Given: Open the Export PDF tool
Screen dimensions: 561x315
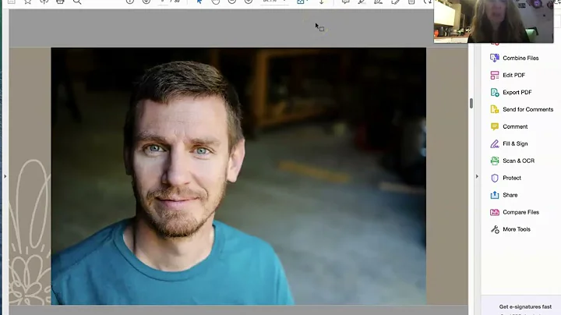Looking at the screenshot, I should 510,92.
